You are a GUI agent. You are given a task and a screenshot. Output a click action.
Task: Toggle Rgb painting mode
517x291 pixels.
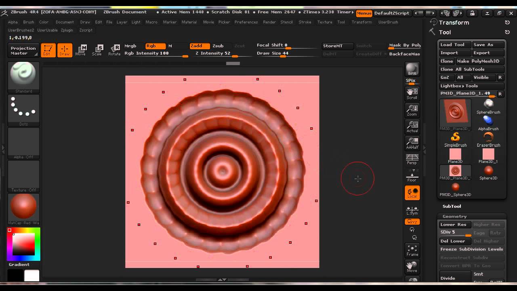click(156, 46)
